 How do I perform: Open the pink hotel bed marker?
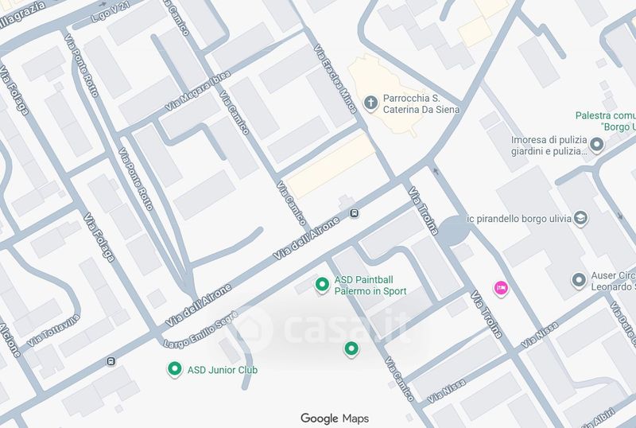501,288
